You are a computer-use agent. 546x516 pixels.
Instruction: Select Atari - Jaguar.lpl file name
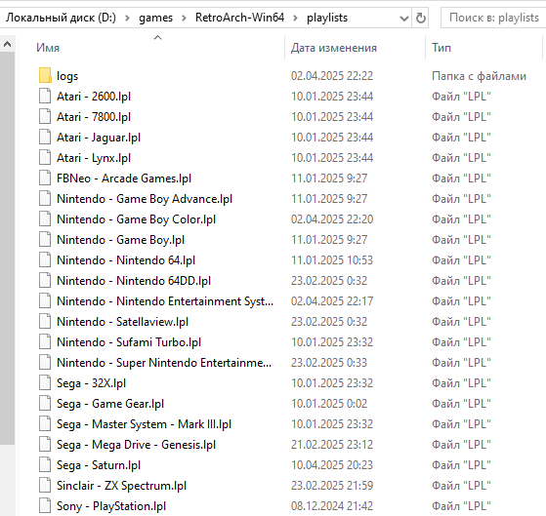tap(99, 138)
